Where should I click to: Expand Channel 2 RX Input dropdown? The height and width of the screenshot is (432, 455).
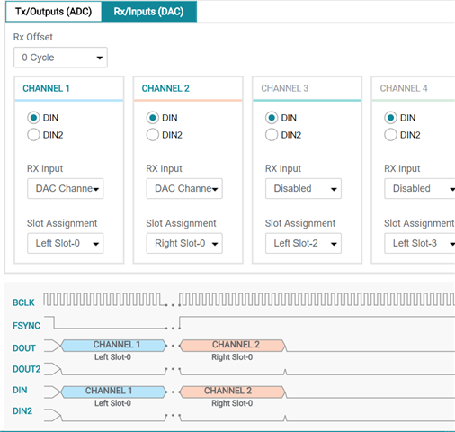pos(184,189)
